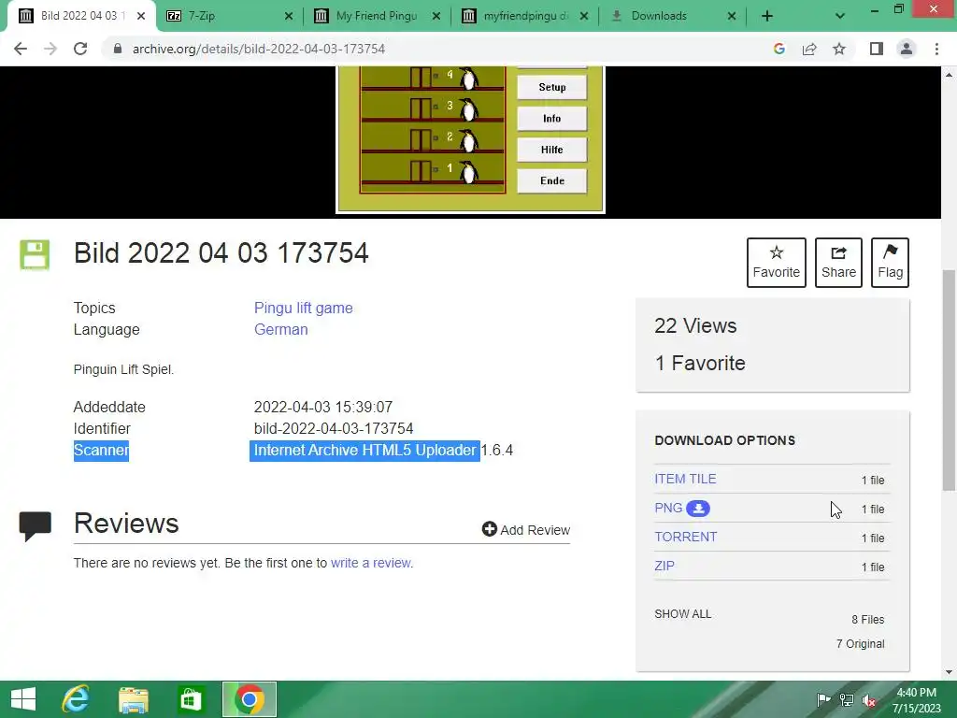The height and width of the screenshot is (718, 957).
Task: Click the Hilfe button in game image
Action: [x=551, y=150]
